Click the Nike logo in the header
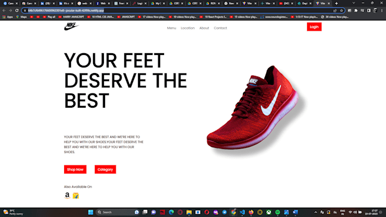386x217 pixels. 72,27
